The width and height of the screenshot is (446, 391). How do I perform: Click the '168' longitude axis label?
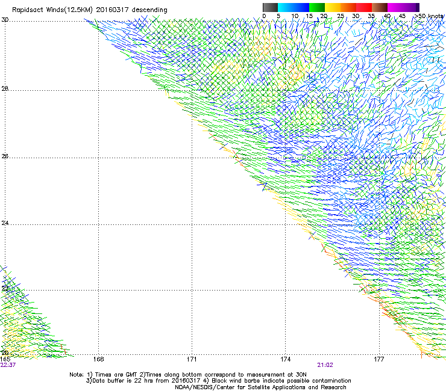(99, 359)
